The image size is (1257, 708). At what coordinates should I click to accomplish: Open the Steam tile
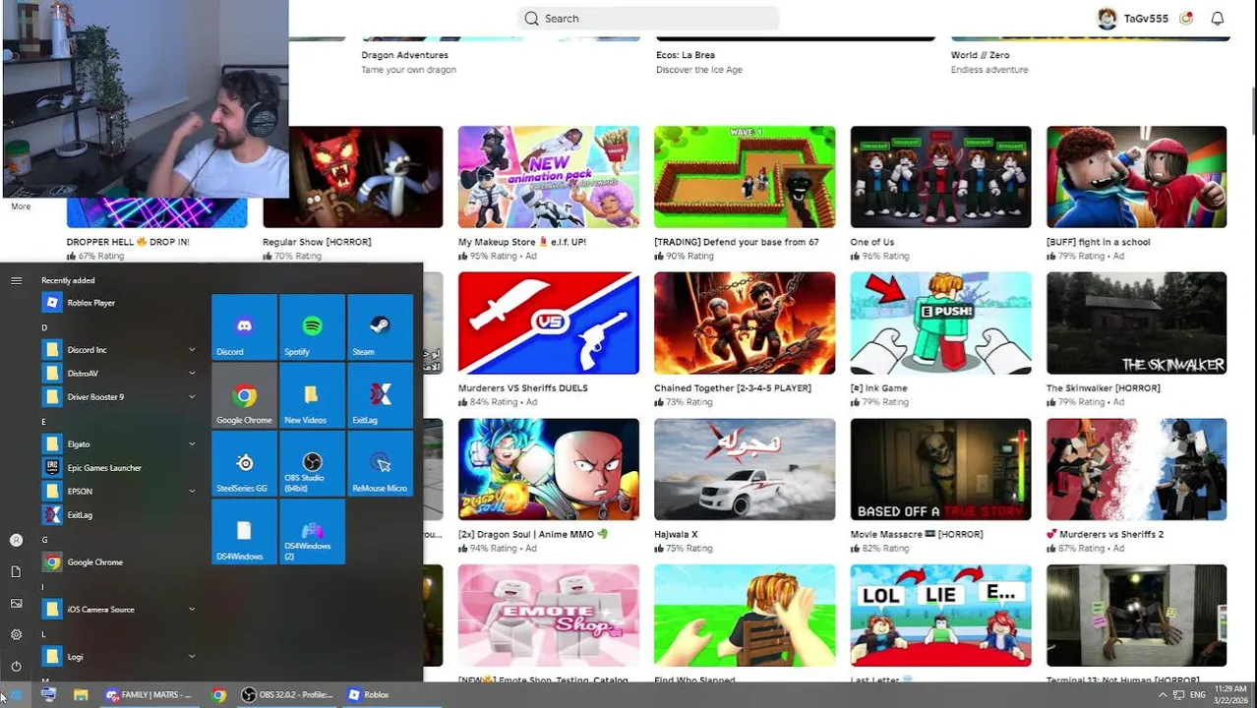click(x=380, y=326)
